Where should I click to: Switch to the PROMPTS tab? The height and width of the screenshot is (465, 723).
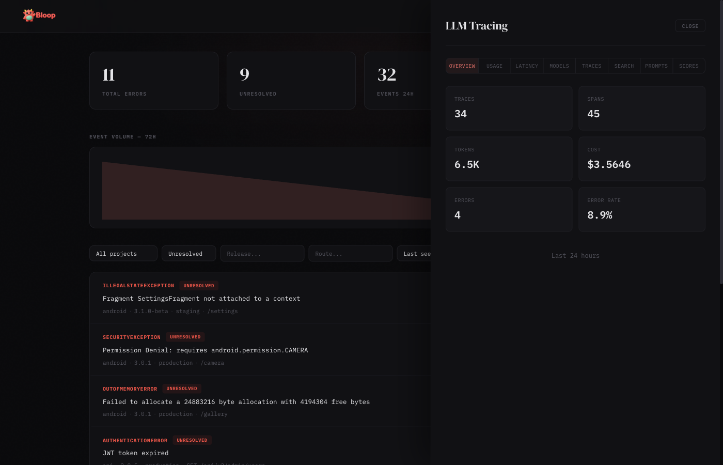click(x=656, y=66)
